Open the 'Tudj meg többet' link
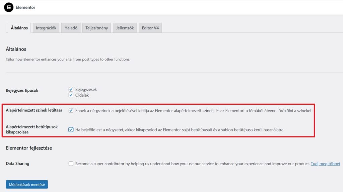Image resolution: width=343 pixels, height=192 pixels. (325, 164)
